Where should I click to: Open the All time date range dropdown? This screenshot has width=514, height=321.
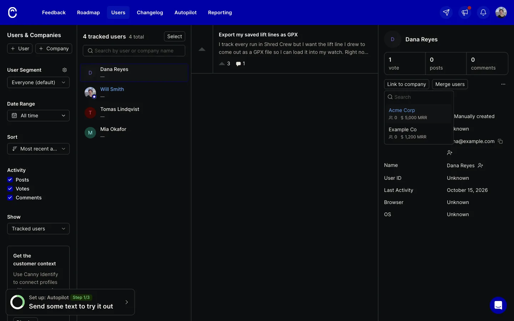click(x=38, y=116)
